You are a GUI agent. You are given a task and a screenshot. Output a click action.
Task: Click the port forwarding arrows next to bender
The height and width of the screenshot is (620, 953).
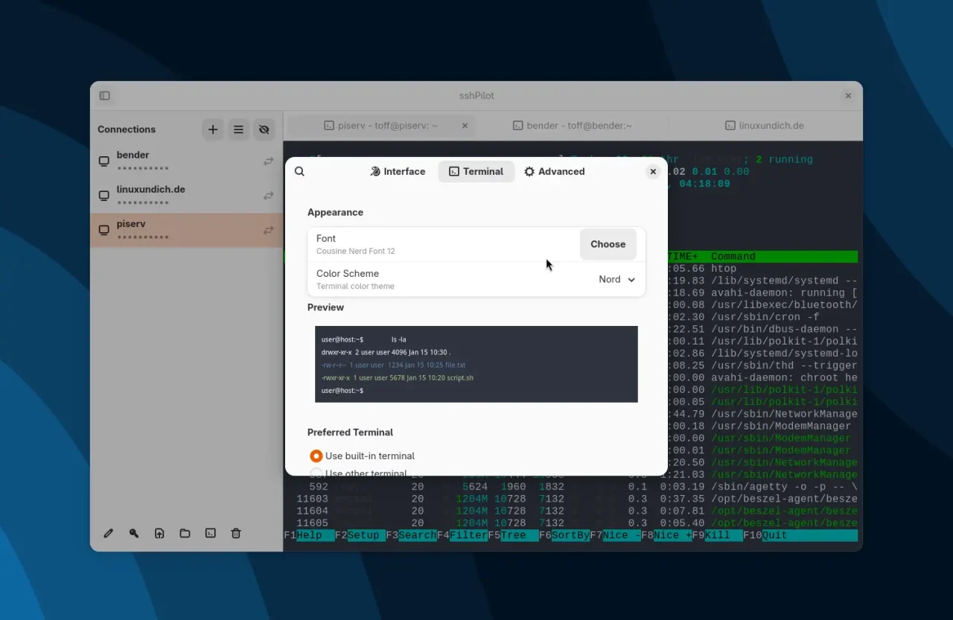coord(268,161)
